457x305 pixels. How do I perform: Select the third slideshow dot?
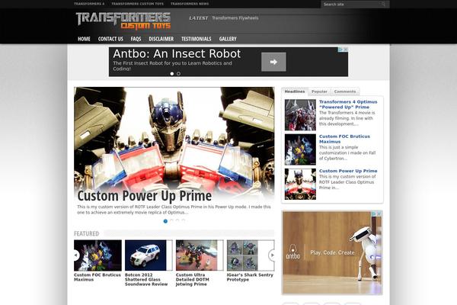tap(177, 221)
